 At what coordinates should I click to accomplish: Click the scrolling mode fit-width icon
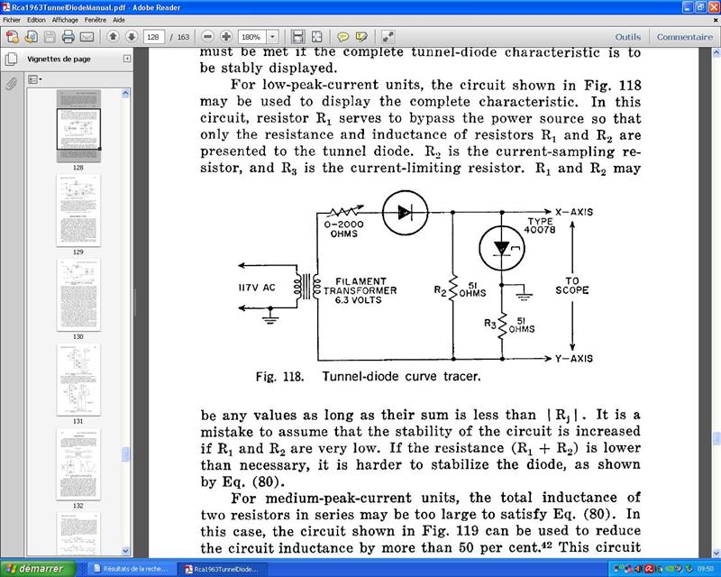coord(298,37)
